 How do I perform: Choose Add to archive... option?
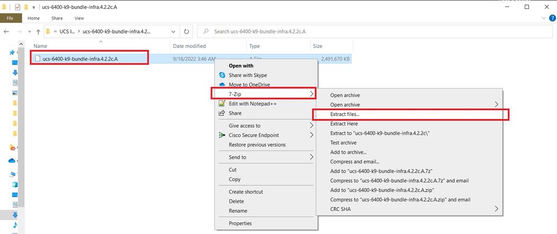[x=409, y=152]
